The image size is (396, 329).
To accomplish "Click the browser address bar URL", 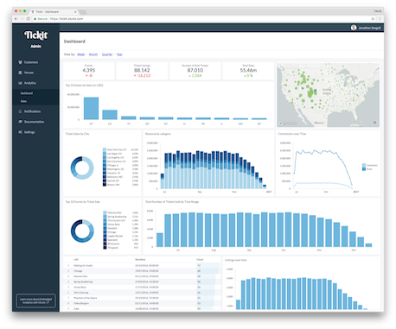I will click(x=67, y=19).
